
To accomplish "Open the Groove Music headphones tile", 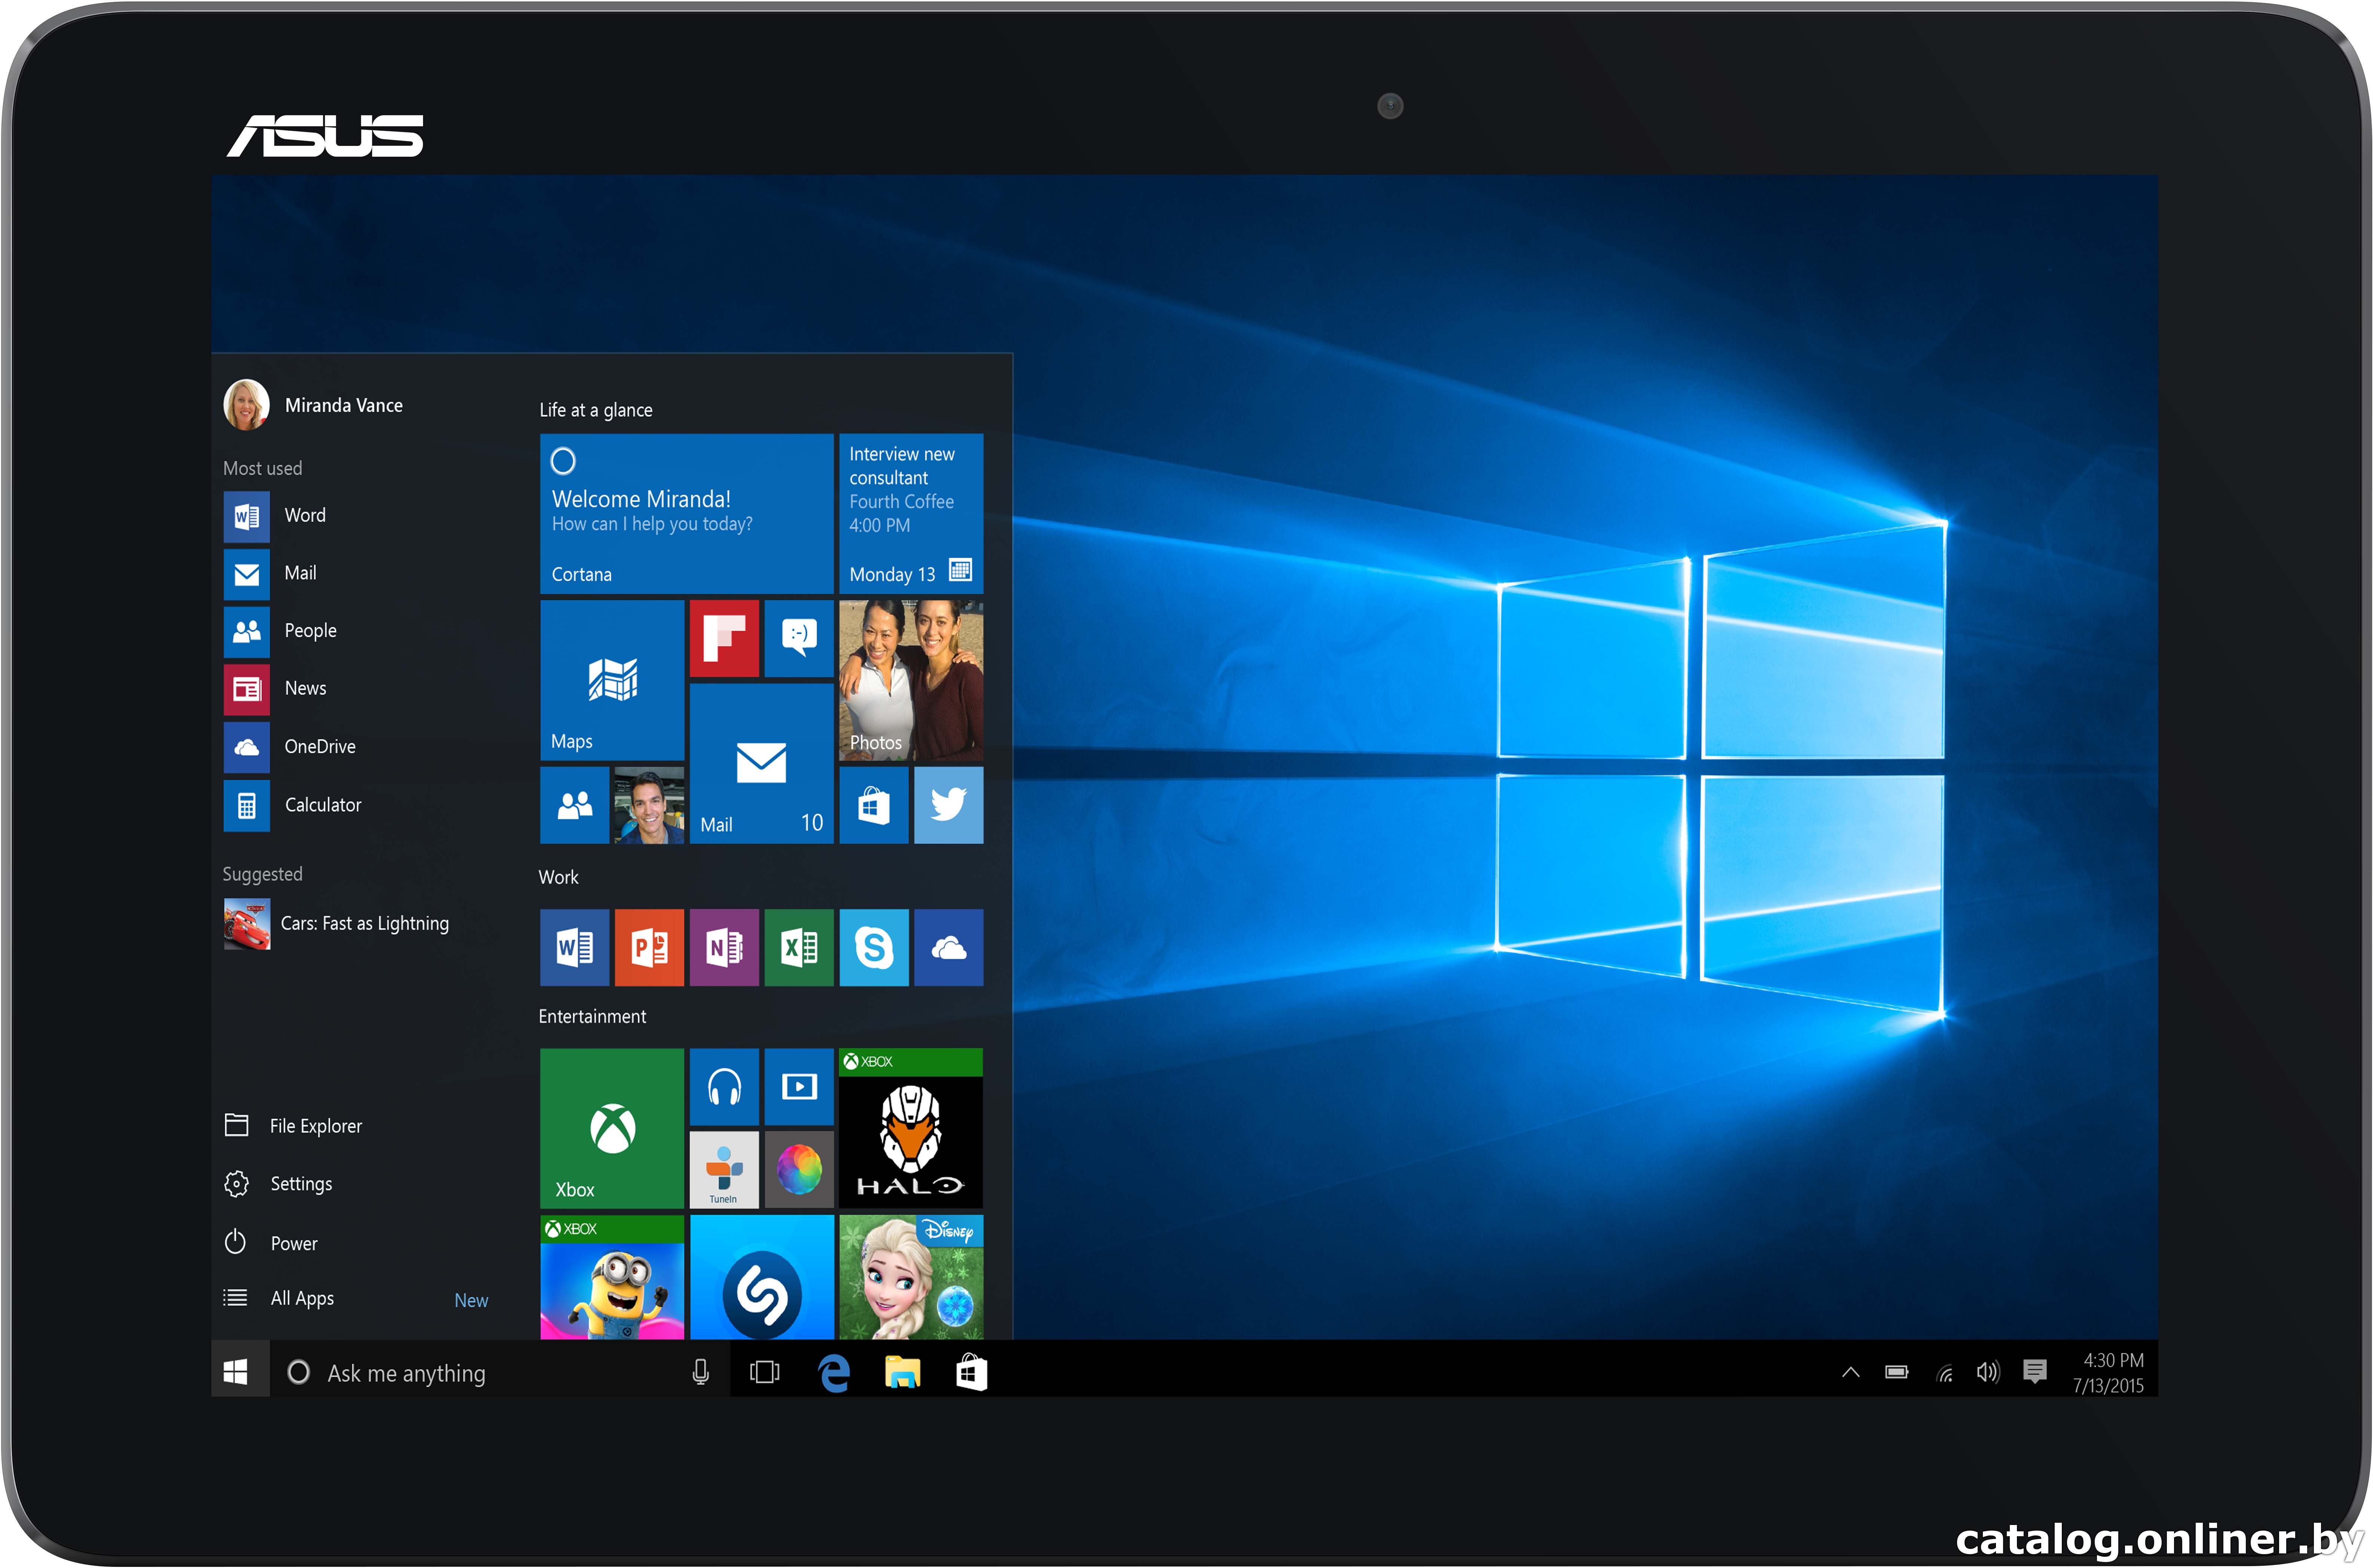I will pyautogui.click(x=724, y=1087).
